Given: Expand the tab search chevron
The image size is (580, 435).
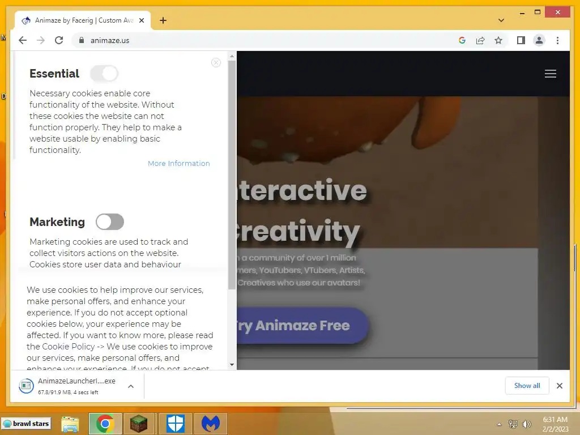Looking at the screenshot, I should click(x=501, y=20).
